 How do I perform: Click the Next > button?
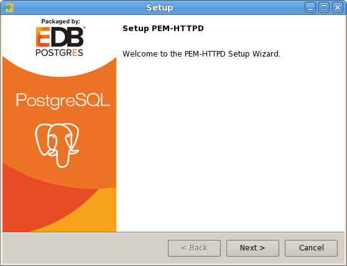coord(252,248)
